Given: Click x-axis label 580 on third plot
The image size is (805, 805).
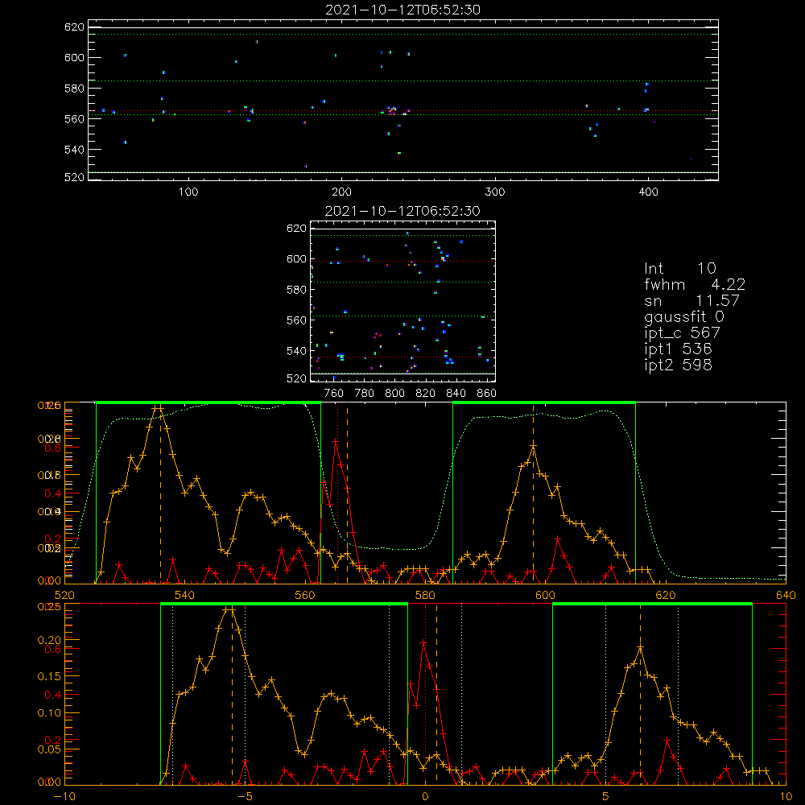Looking at the screenshot, I should 425,596.
